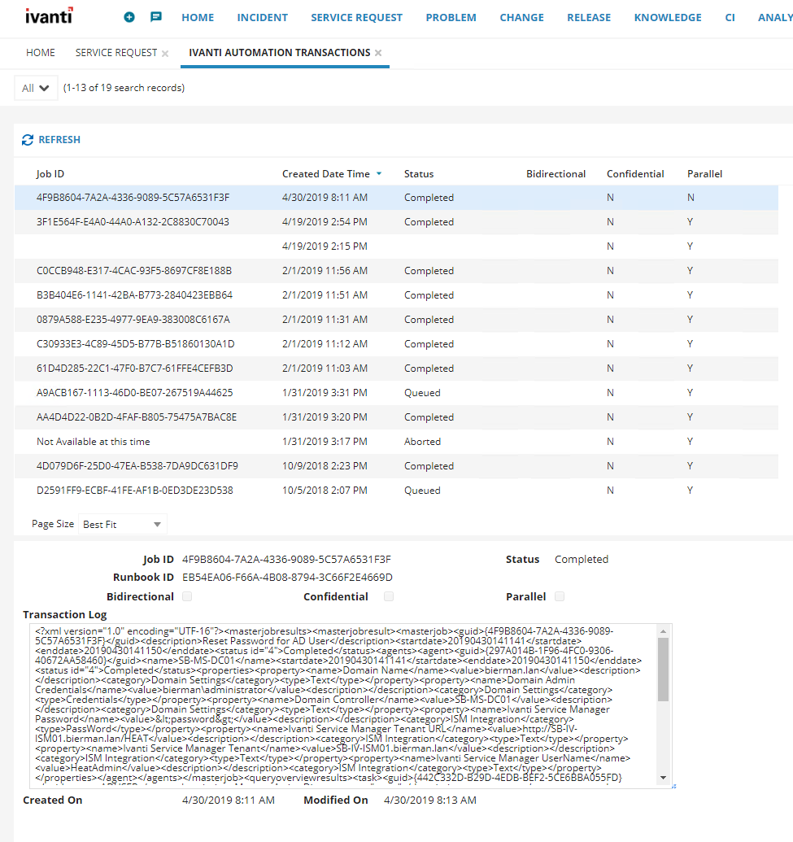Sort by Parallel column header
This screenshot has height=842, width=793.
(704, 174)
